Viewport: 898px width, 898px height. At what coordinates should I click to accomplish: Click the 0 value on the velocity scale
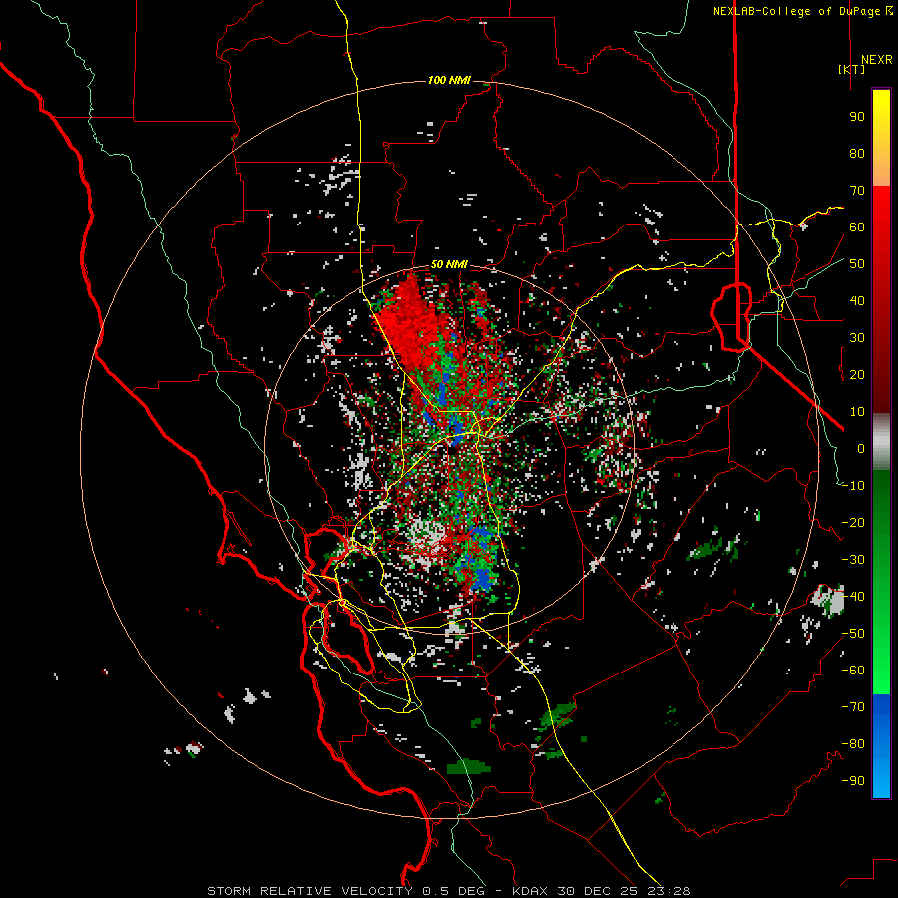point(861,448)
